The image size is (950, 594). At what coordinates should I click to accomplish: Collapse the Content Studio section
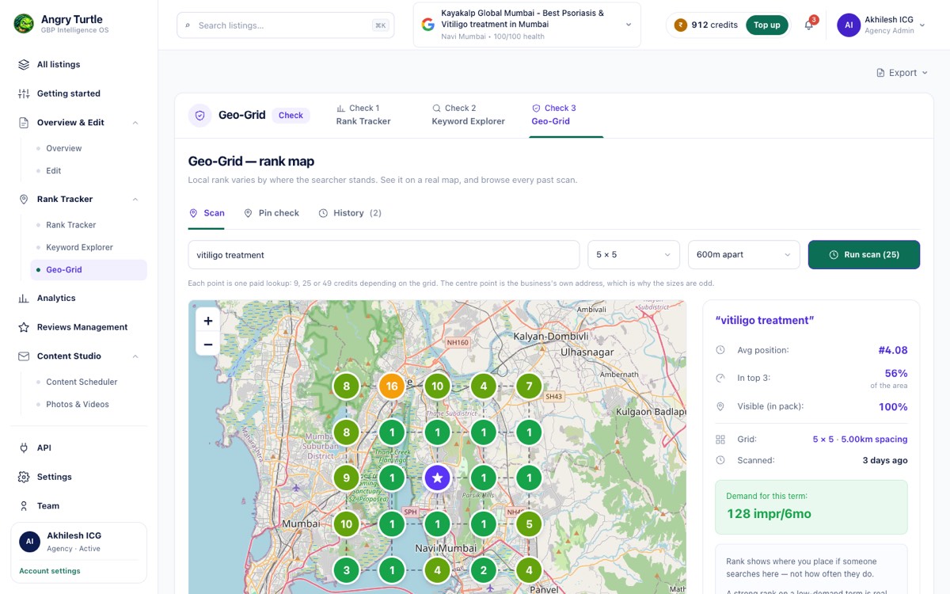pyautogui.click(x=135, y=356)
